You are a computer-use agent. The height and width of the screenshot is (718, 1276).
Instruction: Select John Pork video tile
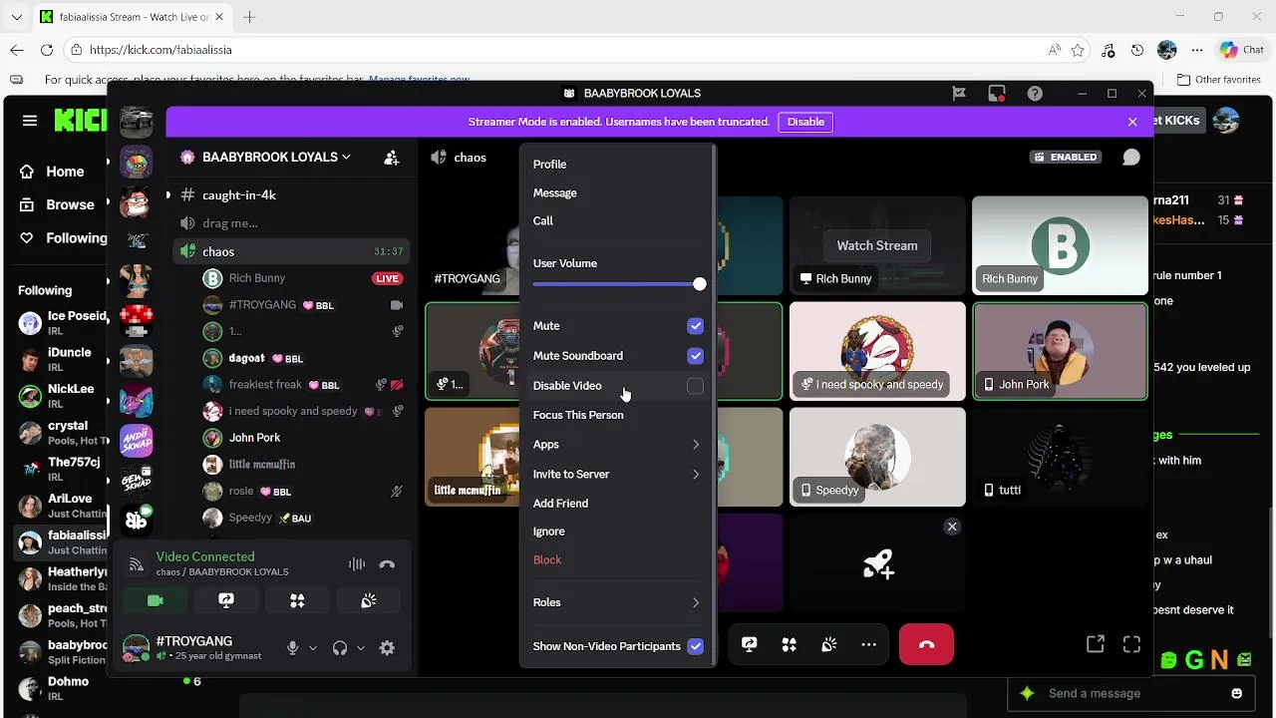click(x=1060, y=351)
